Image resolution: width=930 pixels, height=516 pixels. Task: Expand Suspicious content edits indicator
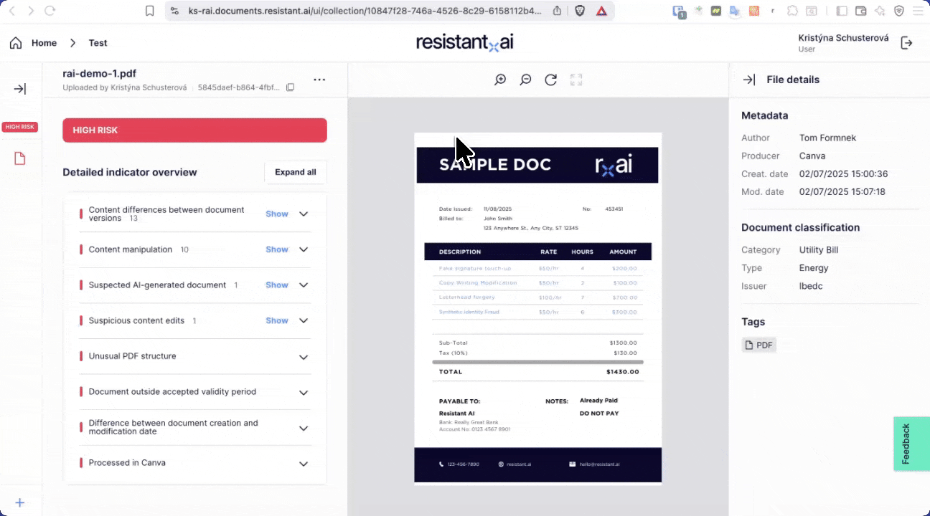[304, 321]
